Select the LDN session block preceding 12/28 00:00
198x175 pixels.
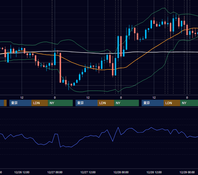coord(106,103)
